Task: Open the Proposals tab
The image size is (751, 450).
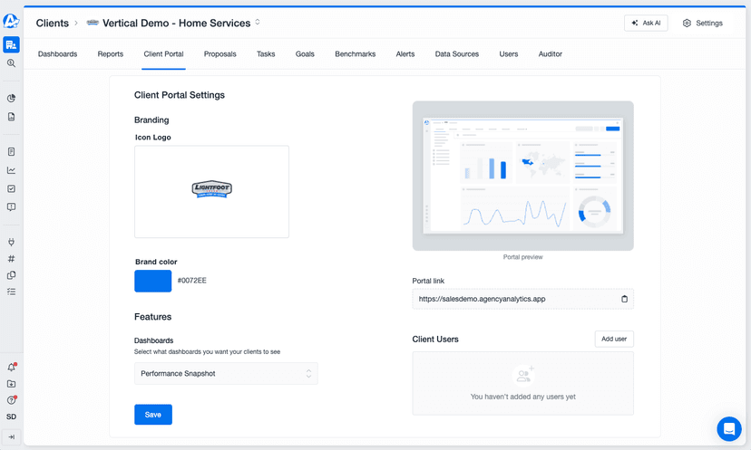Action: click(219, 54)
